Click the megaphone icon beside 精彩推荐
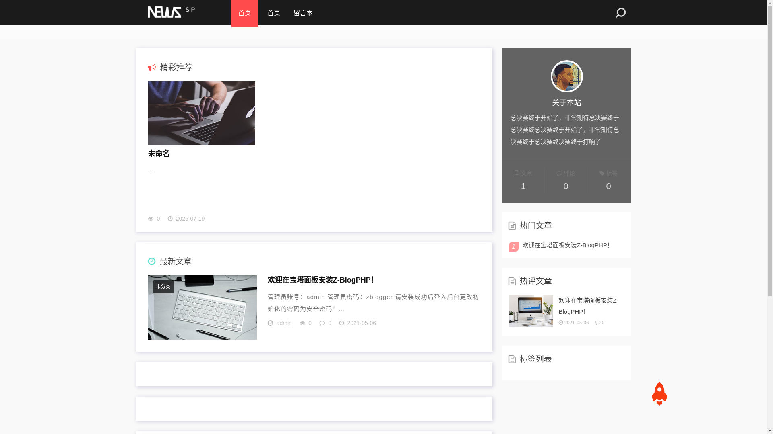773x434 pixels. point(152,68)
